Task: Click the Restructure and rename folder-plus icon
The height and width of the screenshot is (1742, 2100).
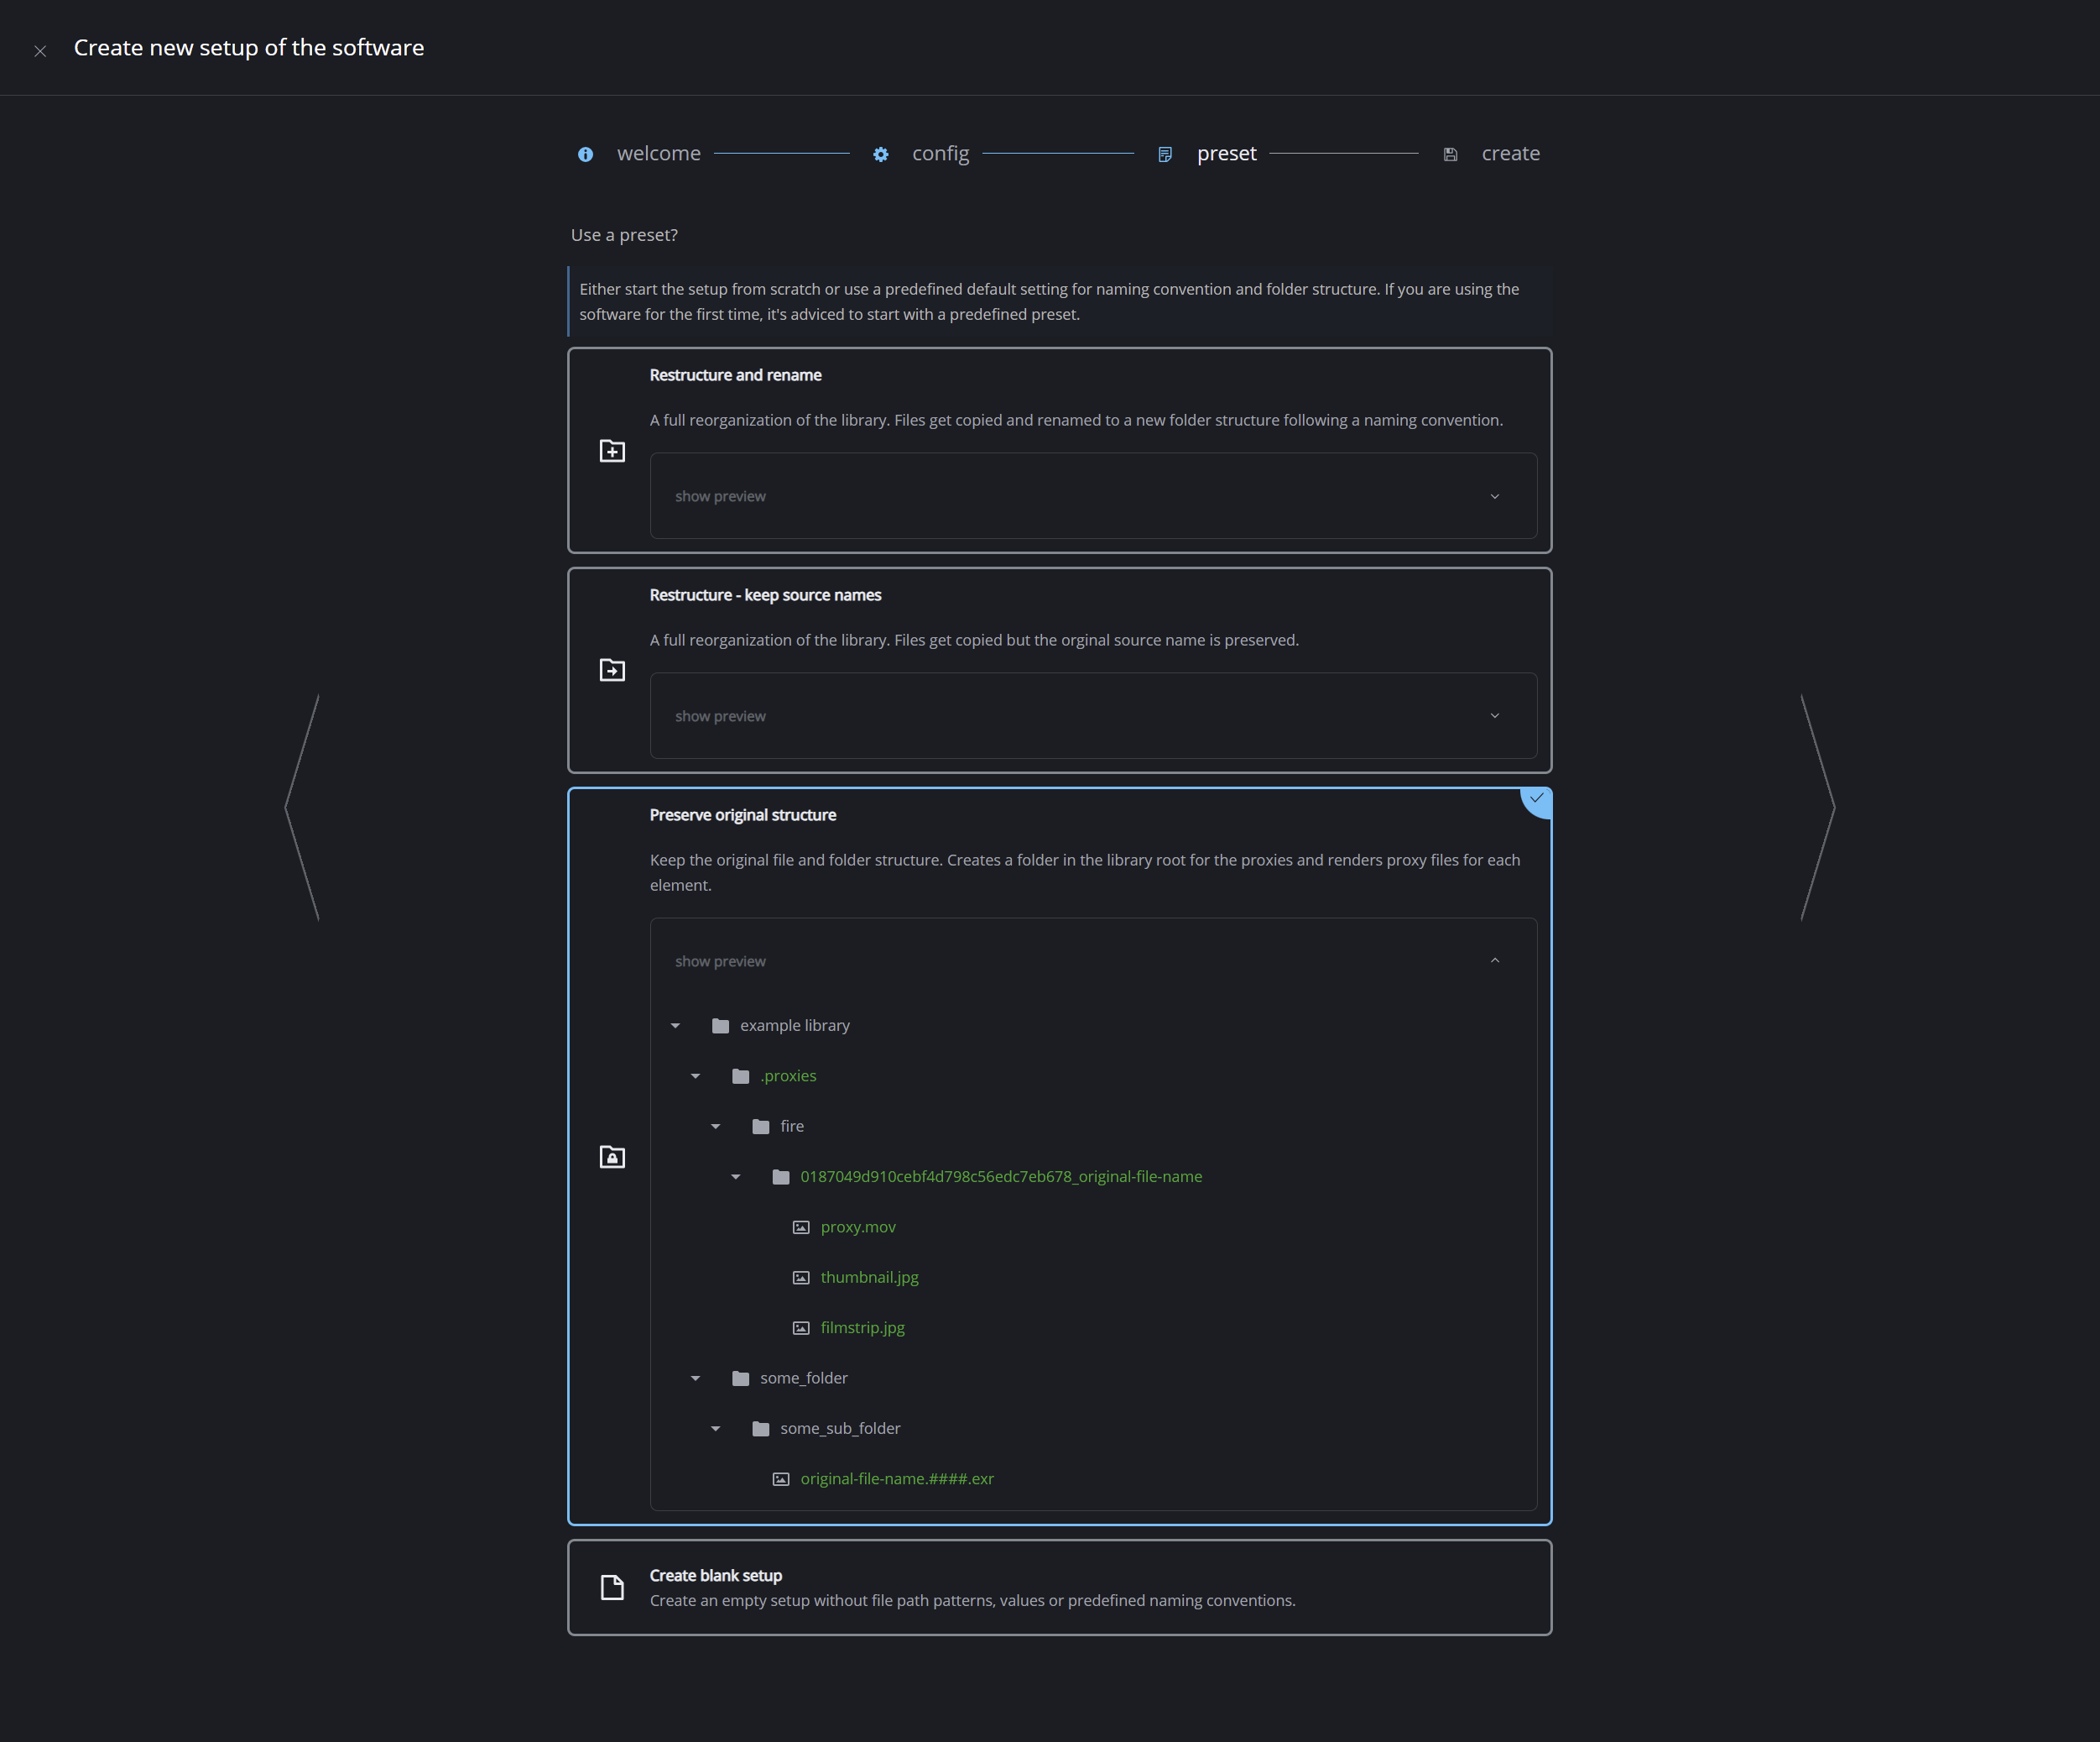Action: coord(612,450)
